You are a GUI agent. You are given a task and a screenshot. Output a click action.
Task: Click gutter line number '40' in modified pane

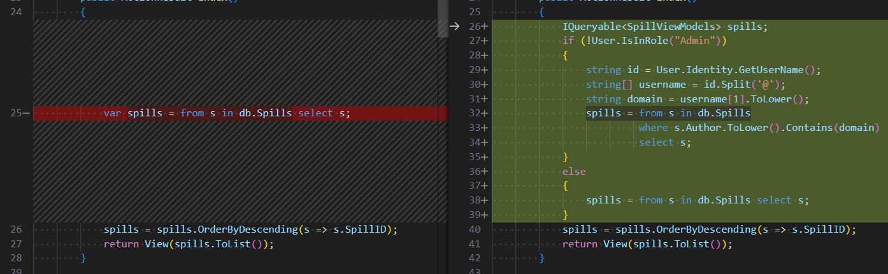(475, 229)
